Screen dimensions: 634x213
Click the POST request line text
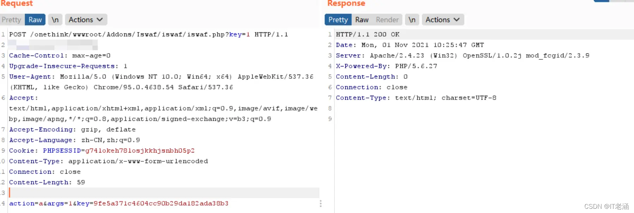click(148, 34)
